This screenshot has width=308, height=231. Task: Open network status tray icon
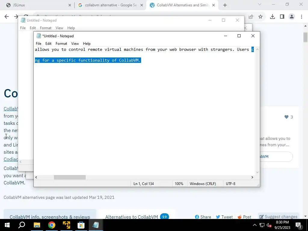coord(262,225)
